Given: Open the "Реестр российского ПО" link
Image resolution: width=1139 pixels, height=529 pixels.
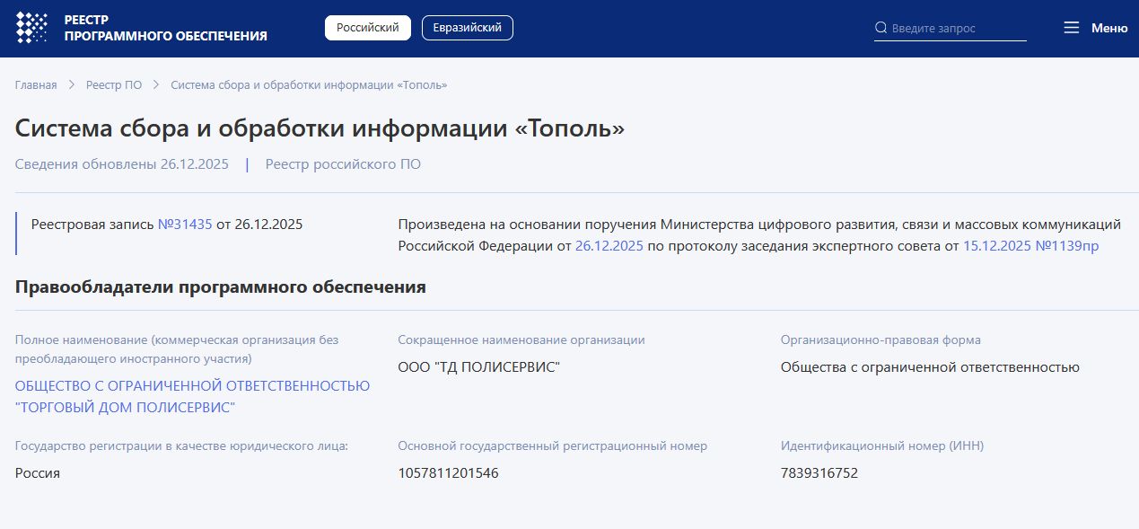Looking at the screenshot, I should pos(343,164).
